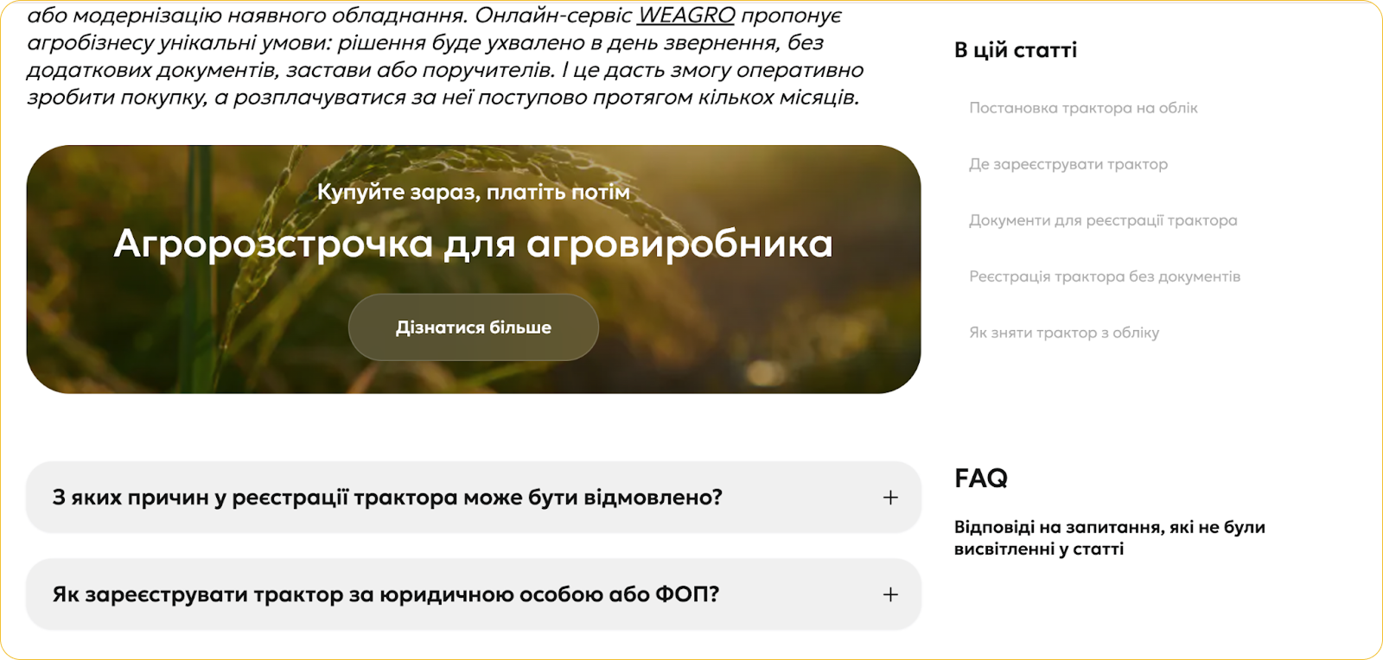Go to Як зняти трактор з обліку
The width and height of the screenshot is (1383, 660).
pos(1064,333)
